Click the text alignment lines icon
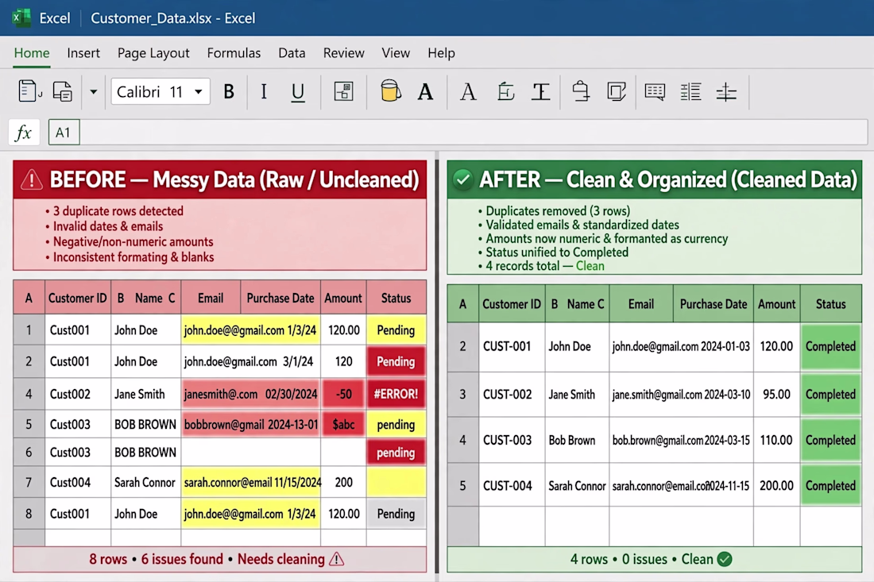The image size is (874, 582). coord(690,91)
